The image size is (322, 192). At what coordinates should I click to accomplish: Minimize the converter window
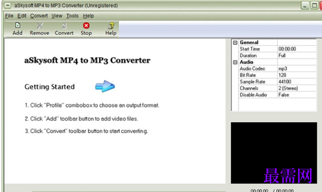click(x=305, y=6)
